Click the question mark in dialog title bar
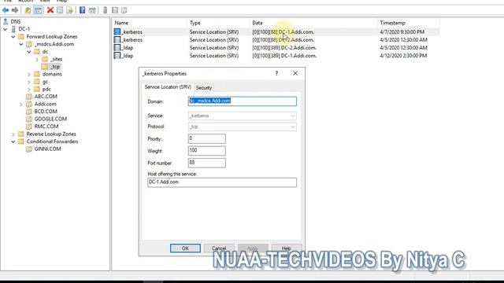This screenshot has height=283, width=504. click(276, 73)
